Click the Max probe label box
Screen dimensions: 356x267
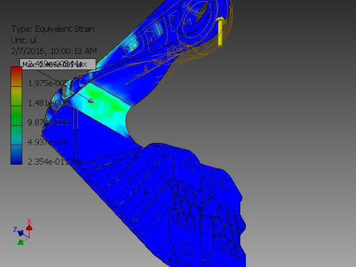pos(58,65)
